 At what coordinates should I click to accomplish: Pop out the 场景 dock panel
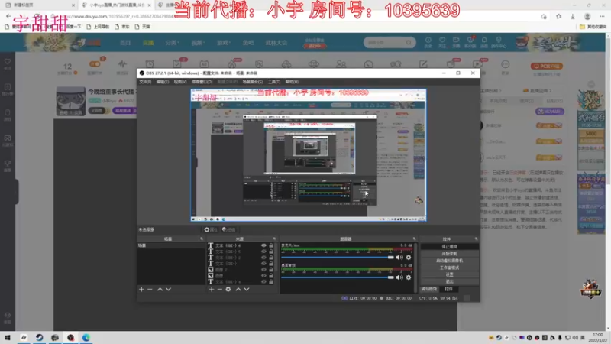pyautogui.click(x=202, y=239)
